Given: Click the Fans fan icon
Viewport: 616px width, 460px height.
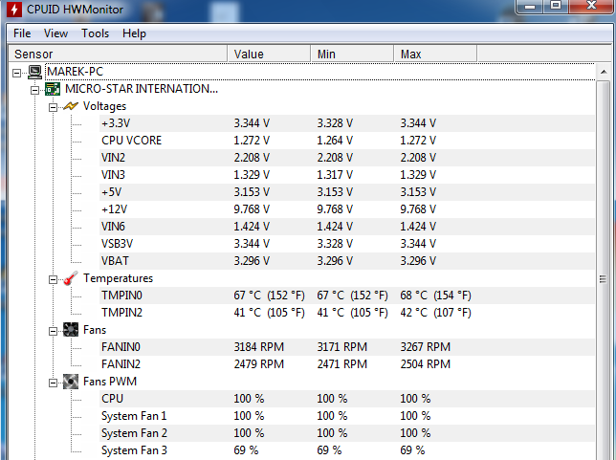Looking at the screenshot, I should point(71,330).
